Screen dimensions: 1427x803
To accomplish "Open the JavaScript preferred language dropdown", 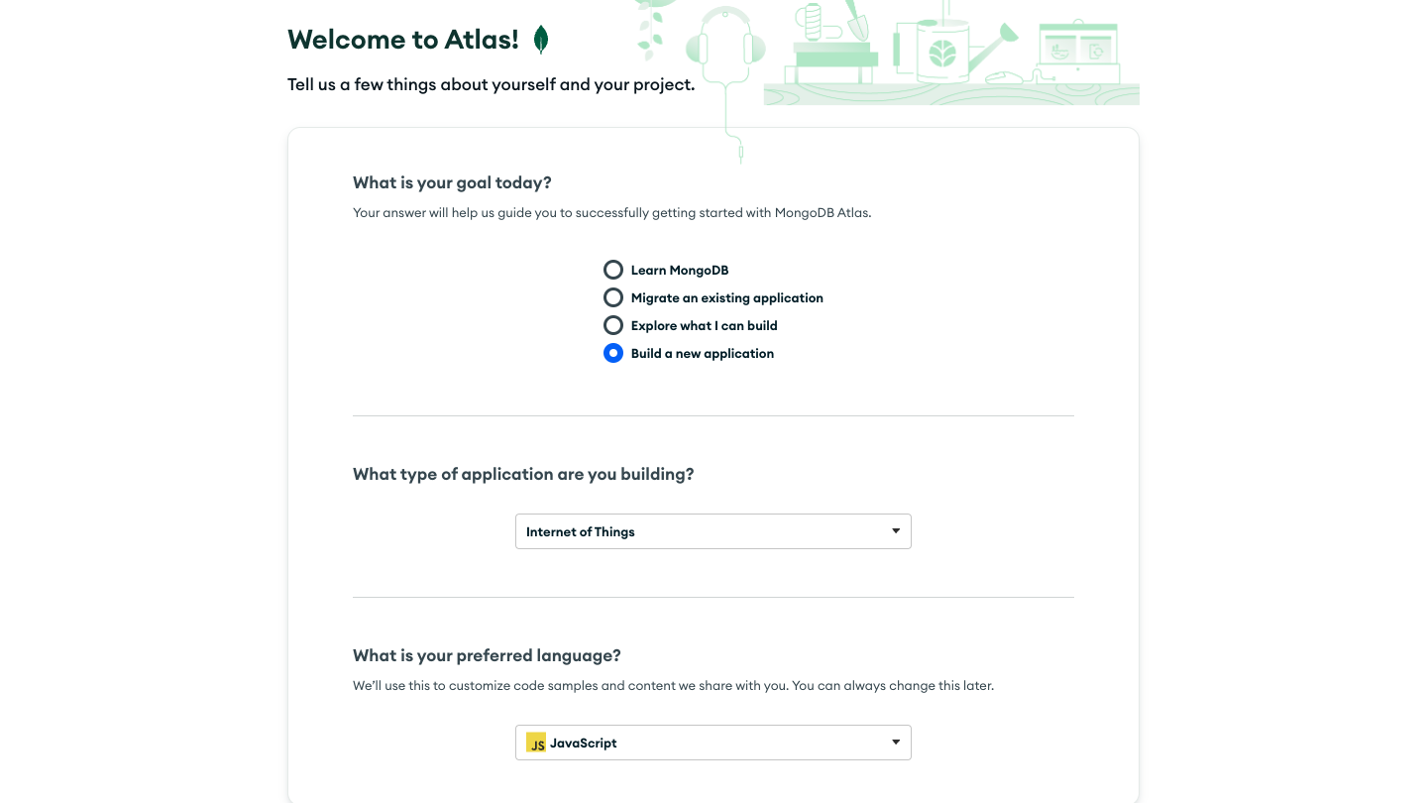I will click(x=713, y=743).
